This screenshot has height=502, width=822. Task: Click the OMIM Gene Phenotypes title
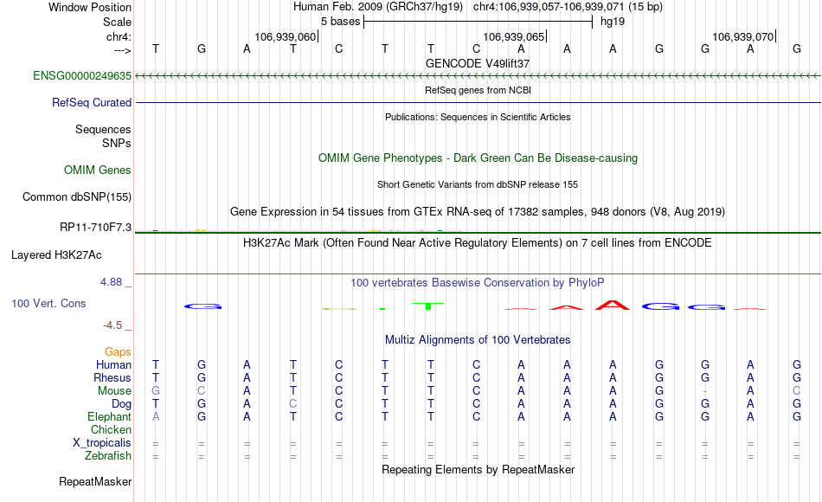coord(478,158)
